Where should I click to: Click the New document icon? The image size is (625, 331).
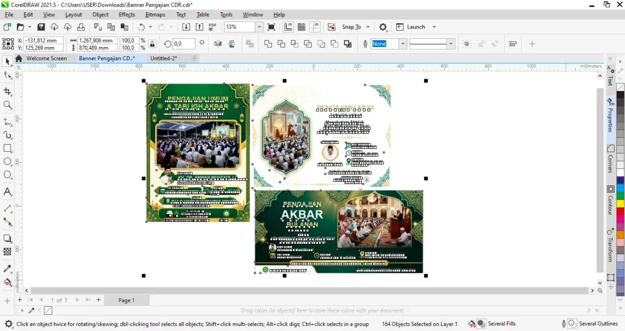point(7,27)
